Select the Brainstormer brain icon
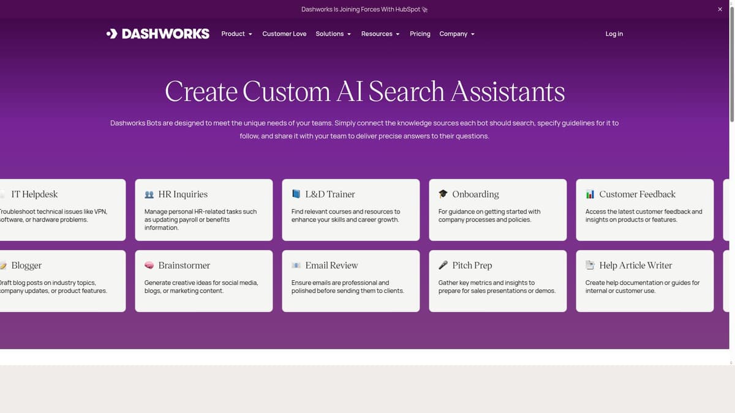Viewport: 735px width, 413px height. [148, 265]
